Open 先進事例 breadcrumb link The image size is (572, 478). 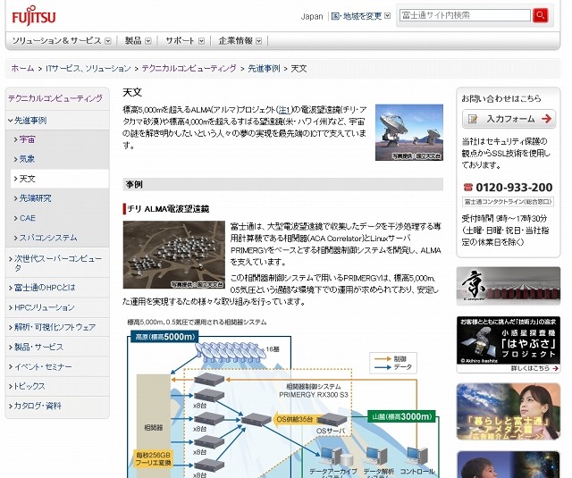pos(264,68)
